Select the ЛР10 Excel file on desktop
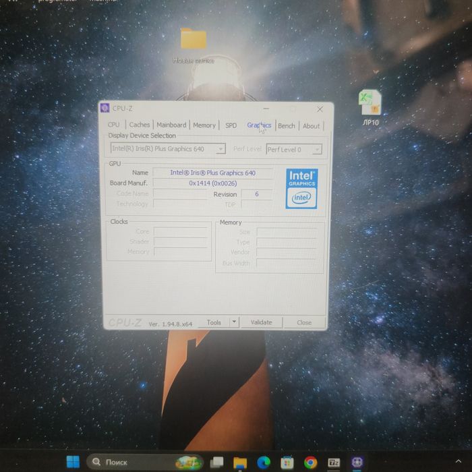This screenshot has height=472, width=472. 370,108
